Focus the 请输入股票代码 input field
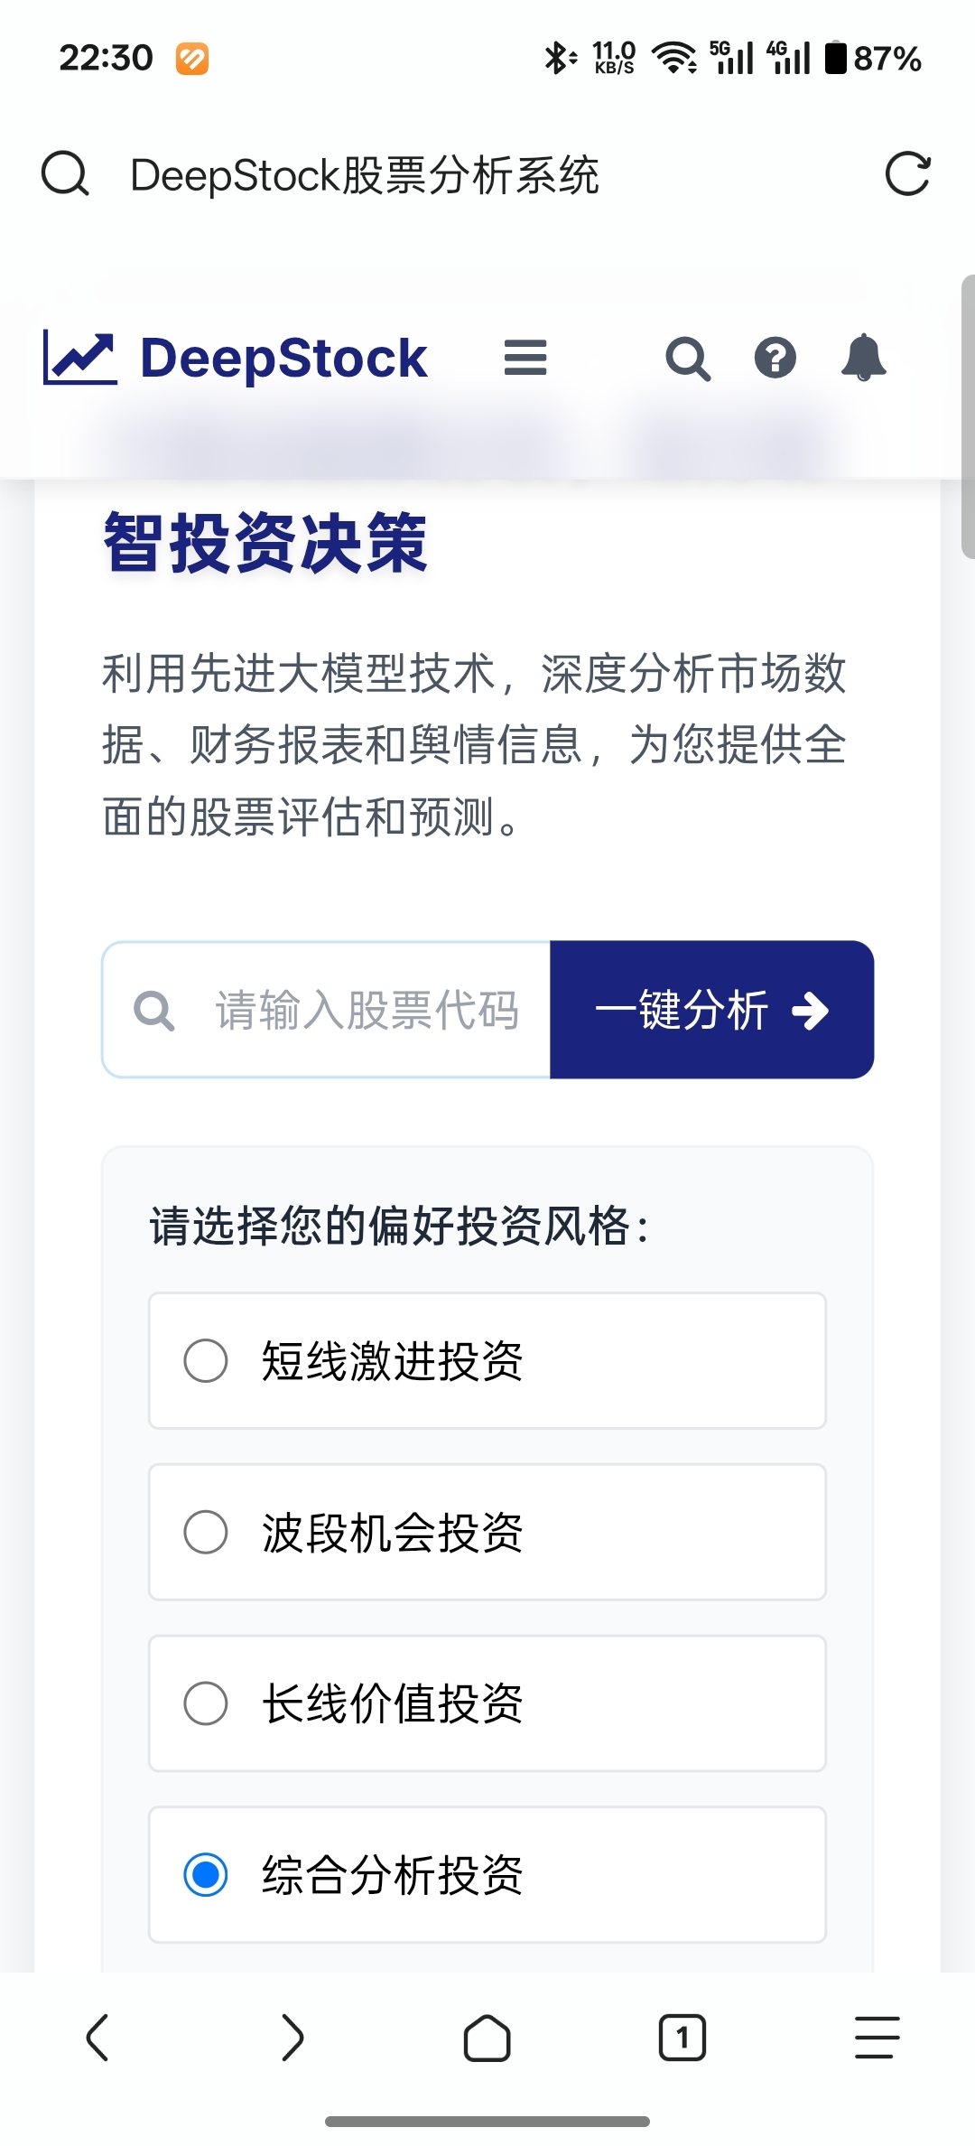The image size is (975, 2146). click(326, 1010)
